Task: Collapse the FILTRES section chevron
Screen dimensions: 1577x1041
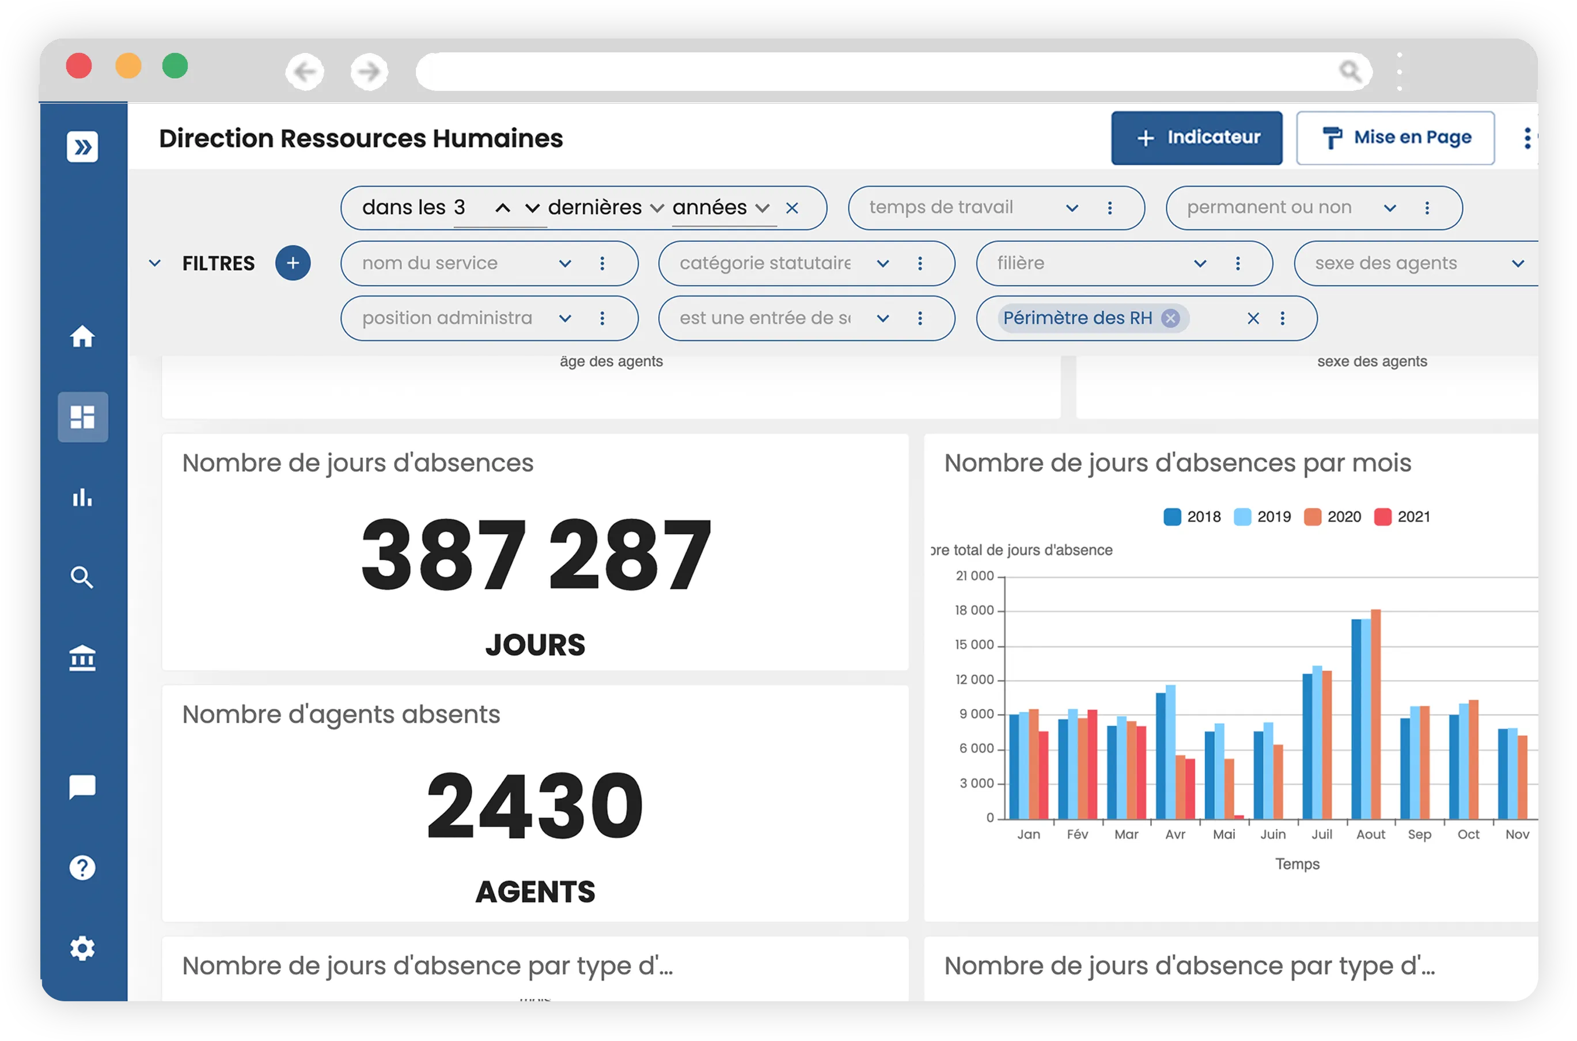Action: pos(155,264)
